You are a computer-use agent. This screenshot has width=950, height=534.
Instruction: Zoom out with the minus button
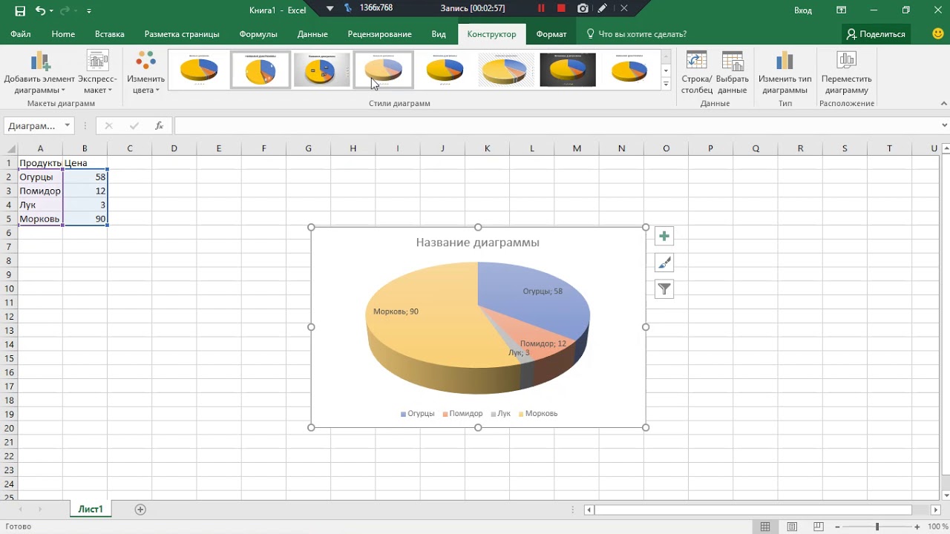click(837, 527)
